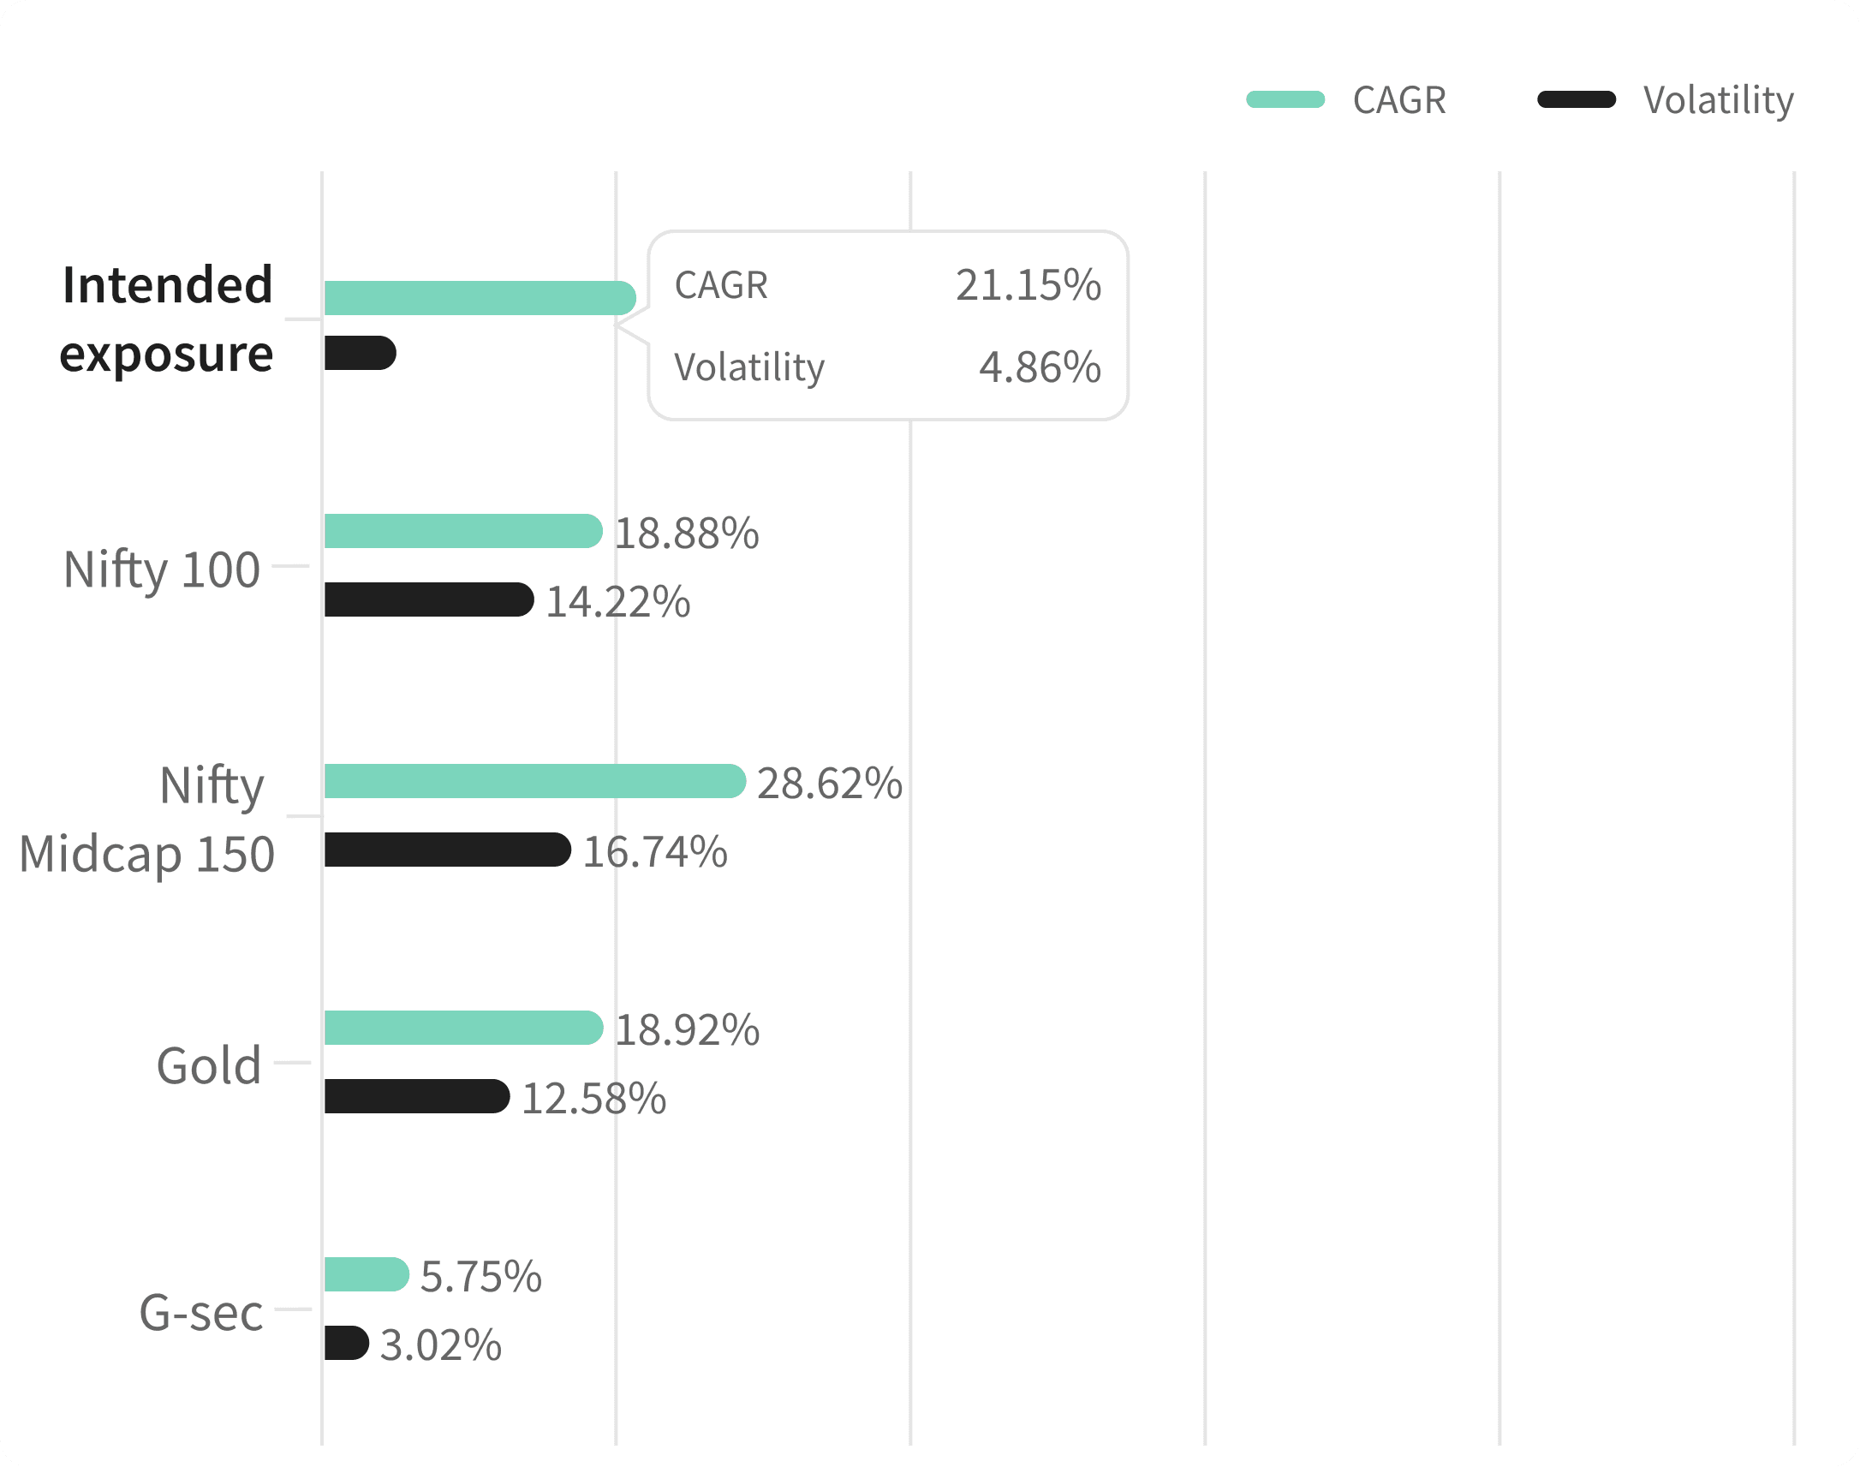Select the Intended exposure volatility bar

(x=359, y=353)
